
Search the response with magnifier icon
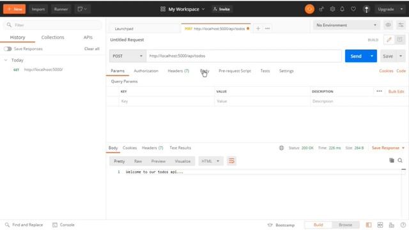pos(400,160)
